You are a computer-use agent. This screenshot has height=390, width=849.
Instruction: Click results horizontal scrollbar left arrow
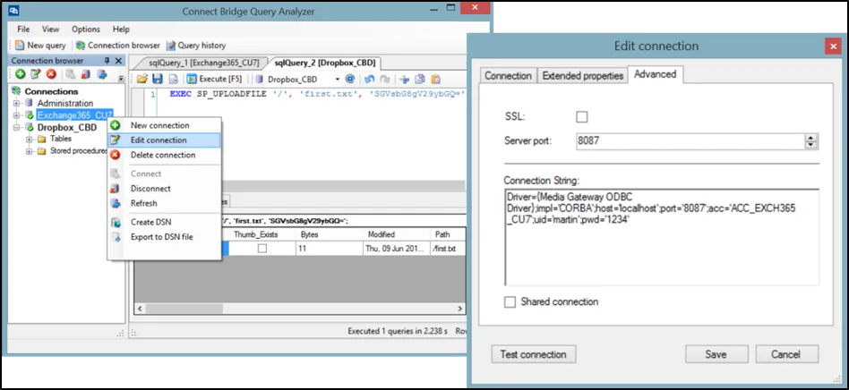139,309
